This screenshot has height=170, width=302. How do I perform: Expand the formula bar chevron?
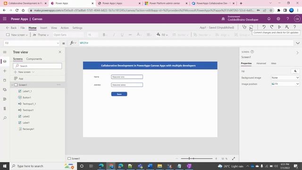[x=298, y=43]
